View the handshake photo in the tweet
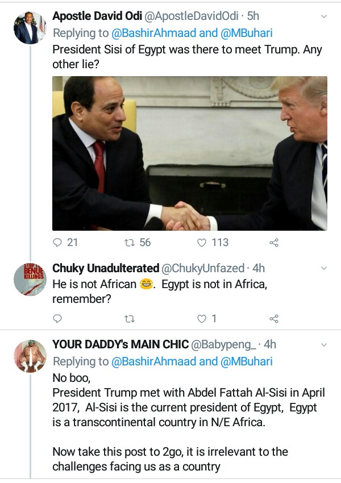Screen dimensions: 341x483 point(190,153)
